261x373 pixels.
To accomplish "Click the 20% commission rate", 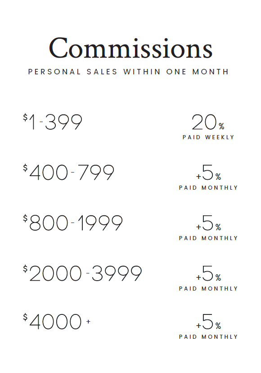I will (x=208, y=122).
